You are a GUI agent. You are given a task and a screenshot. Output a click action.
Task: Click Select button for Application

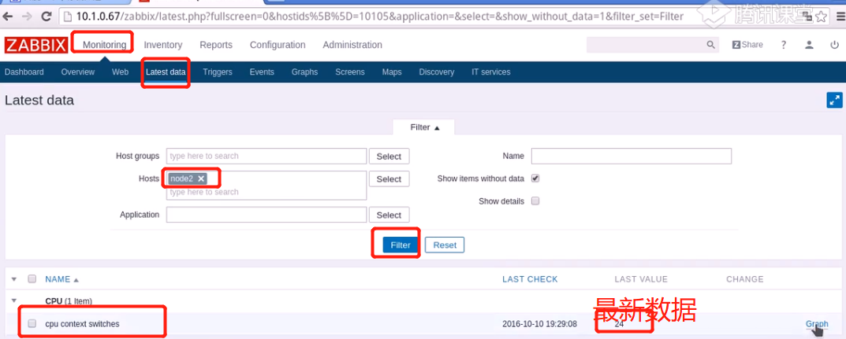(389, 216)
